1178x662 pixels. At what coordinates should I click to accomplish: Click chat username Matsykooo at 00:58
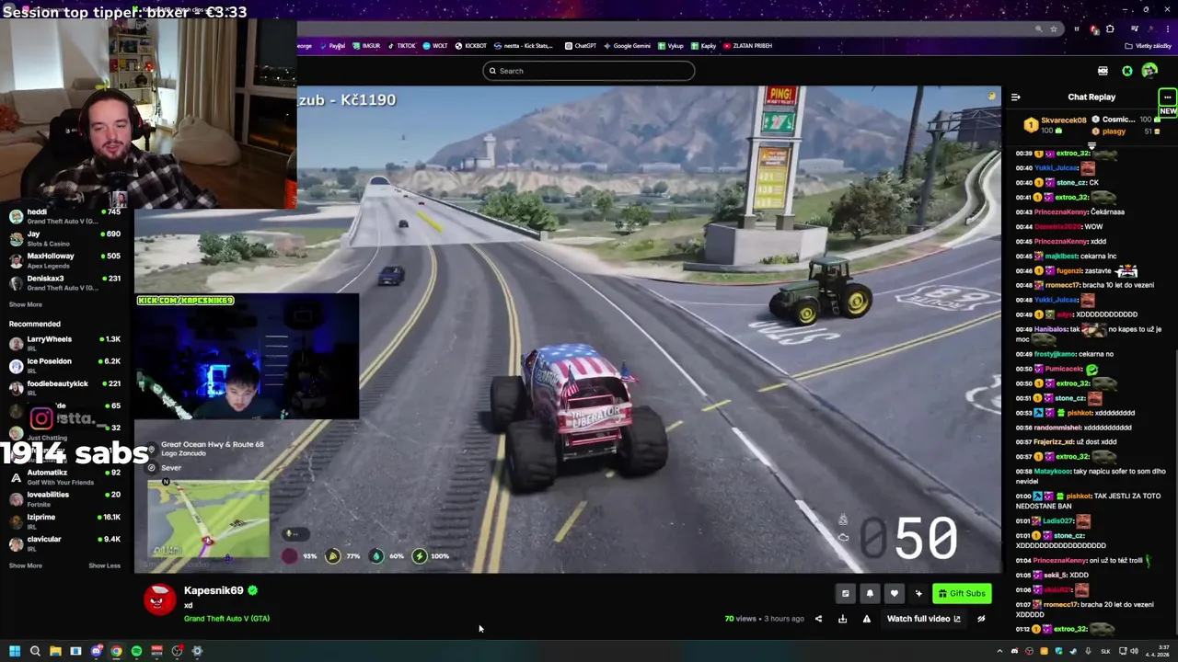tap(1053, 471)
